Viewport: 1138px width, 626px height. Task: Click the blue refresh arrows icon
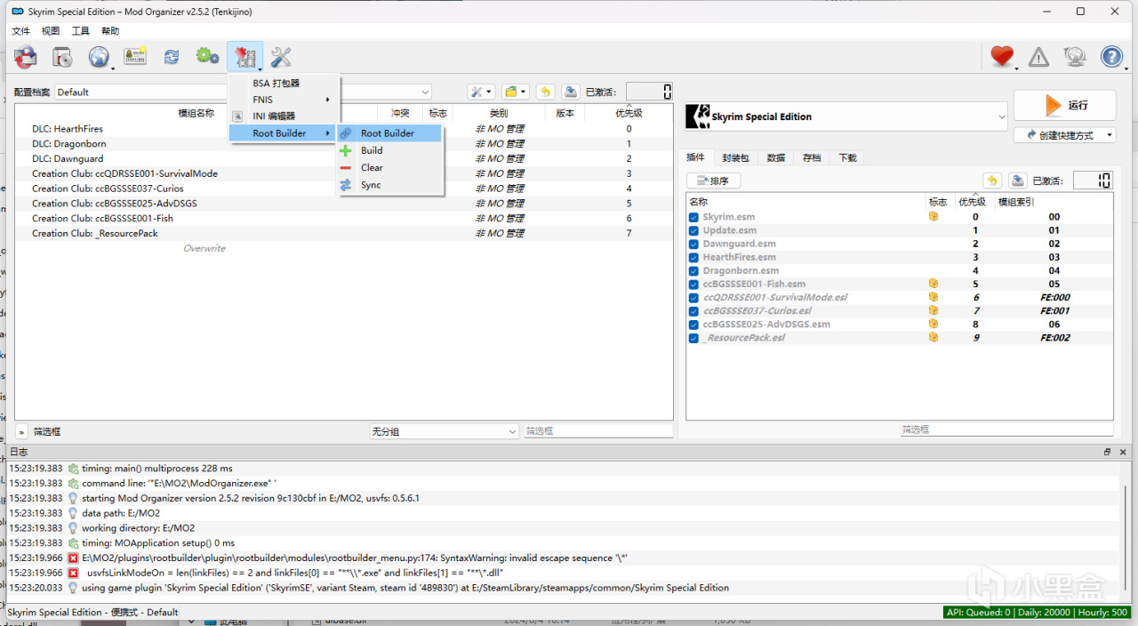tap(172, 57)
